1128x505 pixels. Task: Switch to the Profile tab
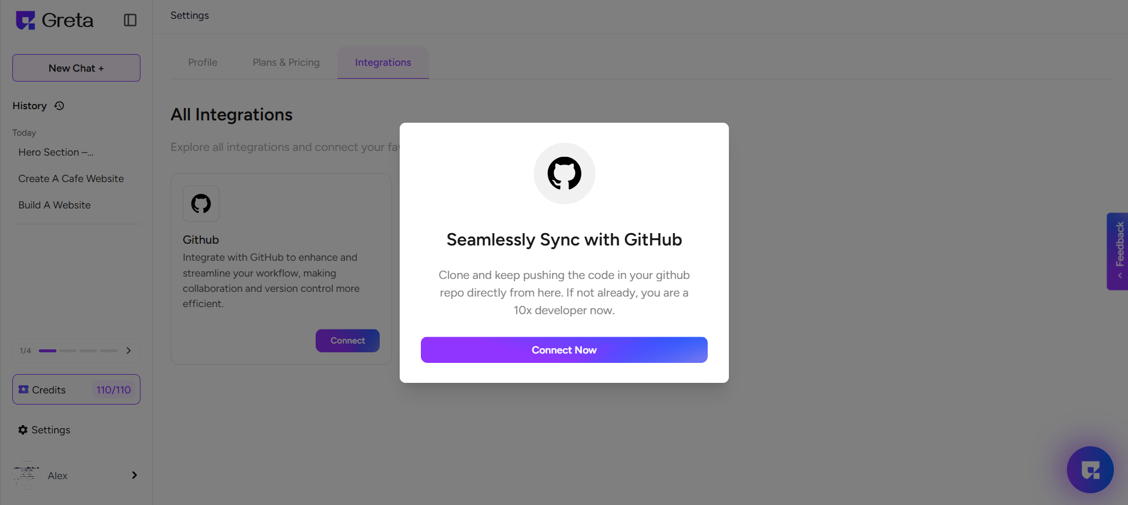203,62
